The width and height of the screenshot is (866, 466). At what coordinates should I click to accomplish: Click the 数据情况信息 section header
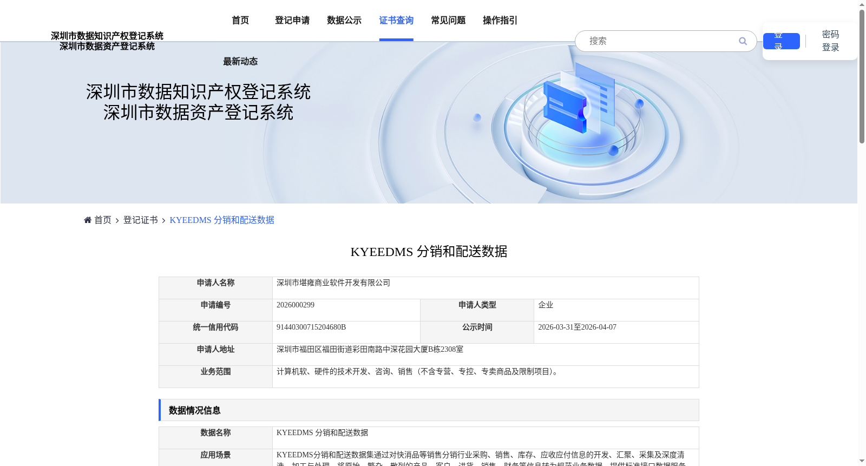429,410
